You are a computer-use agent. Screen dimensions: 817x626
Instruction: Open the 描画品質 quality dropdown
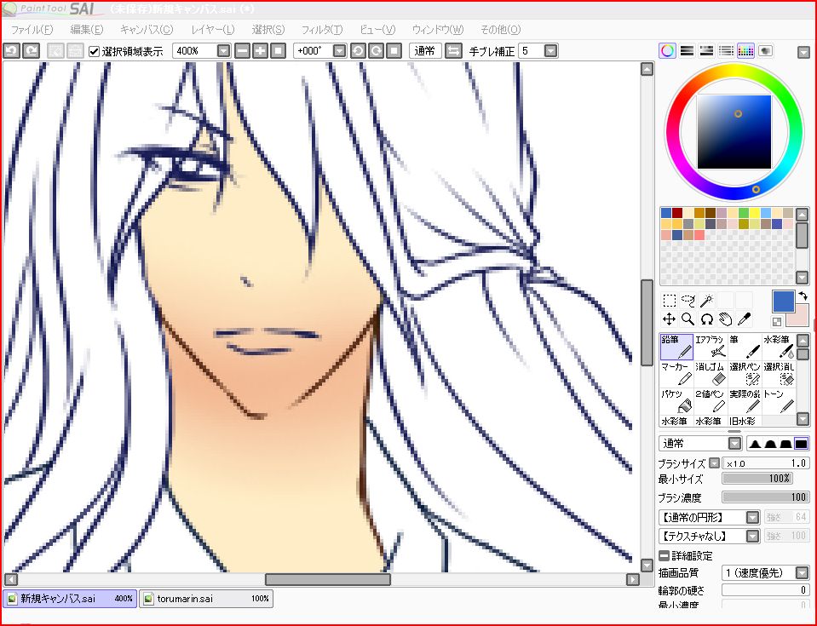[802, 573]
